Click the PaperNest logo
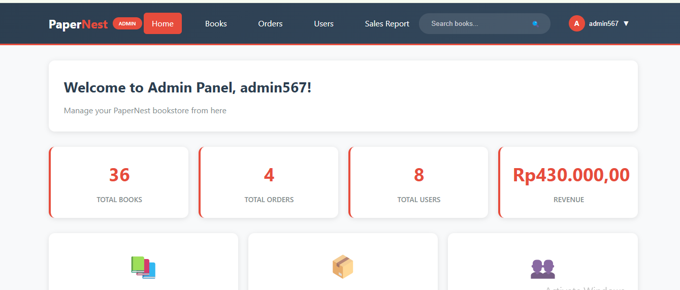 78,24
